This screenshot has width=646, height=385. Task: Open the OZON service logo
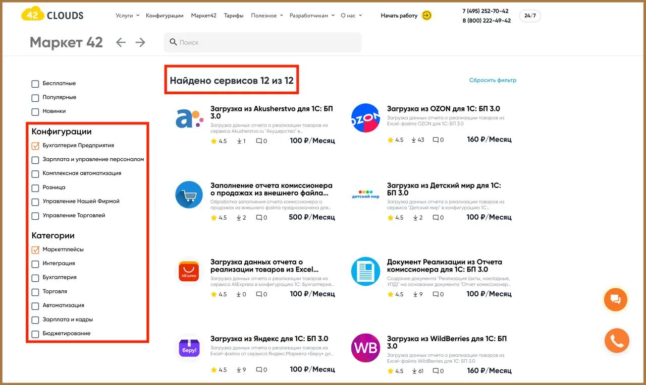(x=365, y=118)
